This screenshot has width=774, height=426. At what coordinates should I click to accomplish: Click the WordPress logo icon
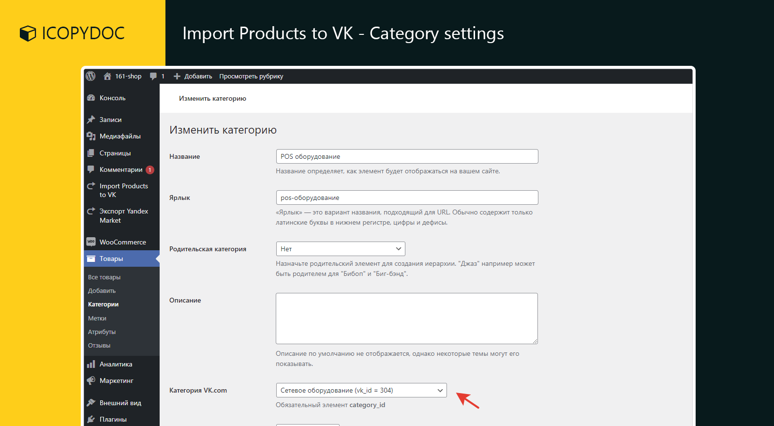pos(90,76)
